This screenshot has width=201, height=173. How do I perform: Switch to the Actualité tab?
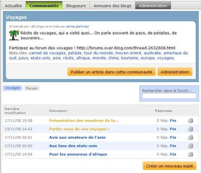click(13, 6)
